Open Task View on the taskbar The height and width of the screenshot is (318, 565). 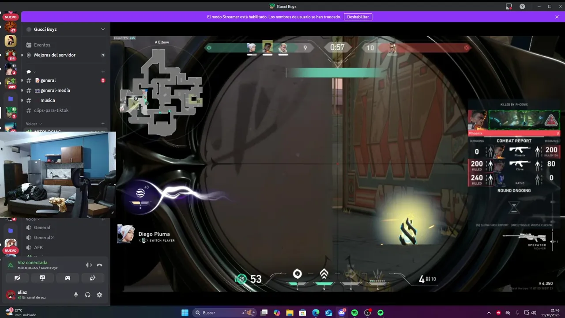(x=264, y=313)
